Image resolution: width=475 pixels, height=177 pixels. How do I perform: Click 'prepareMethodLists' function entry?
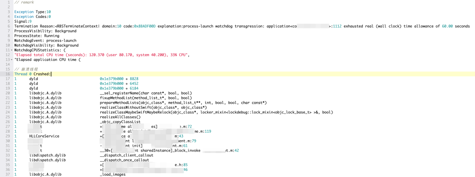coord(183,103)
